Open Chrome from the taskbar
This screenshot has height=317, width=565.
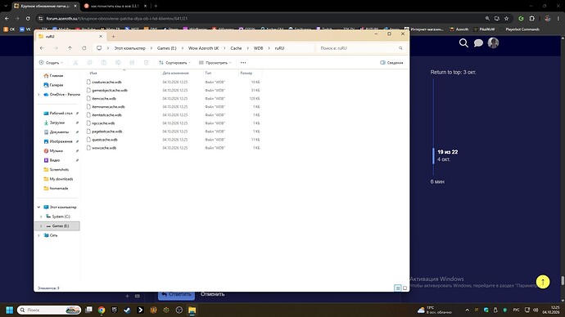[x=102, y=310]
